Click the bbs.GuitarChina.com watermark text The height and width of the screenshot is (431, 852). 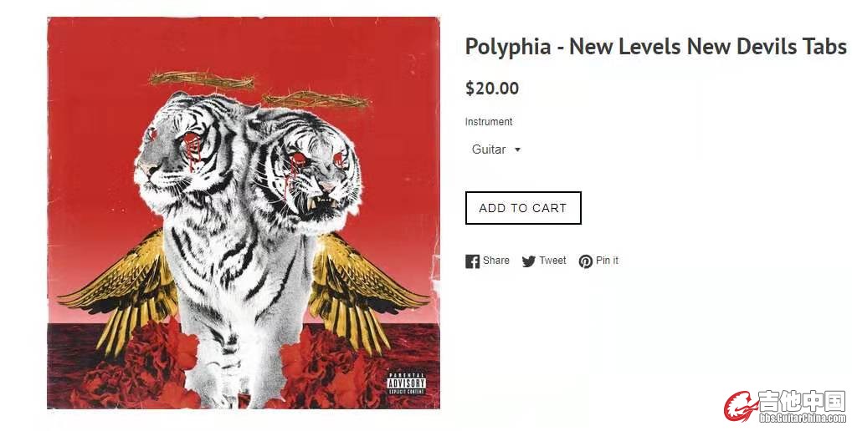click(803, 418)
